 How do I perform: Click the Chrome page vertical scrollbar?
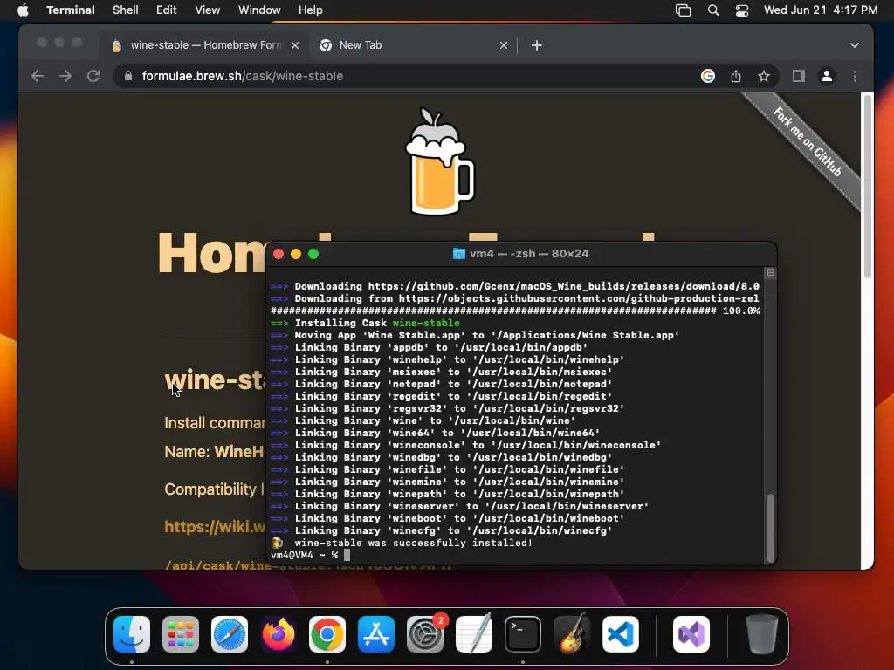[867, 188]
